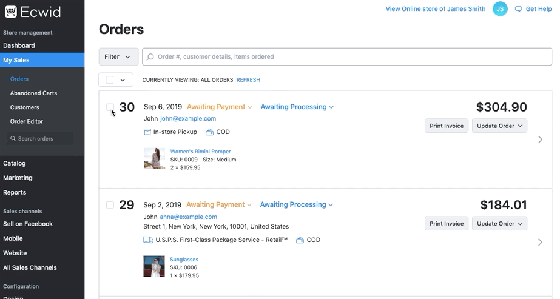Expand Awaiting Payment status for order 30
This screenshot has width=560, height=299.
tap(219, 107)
